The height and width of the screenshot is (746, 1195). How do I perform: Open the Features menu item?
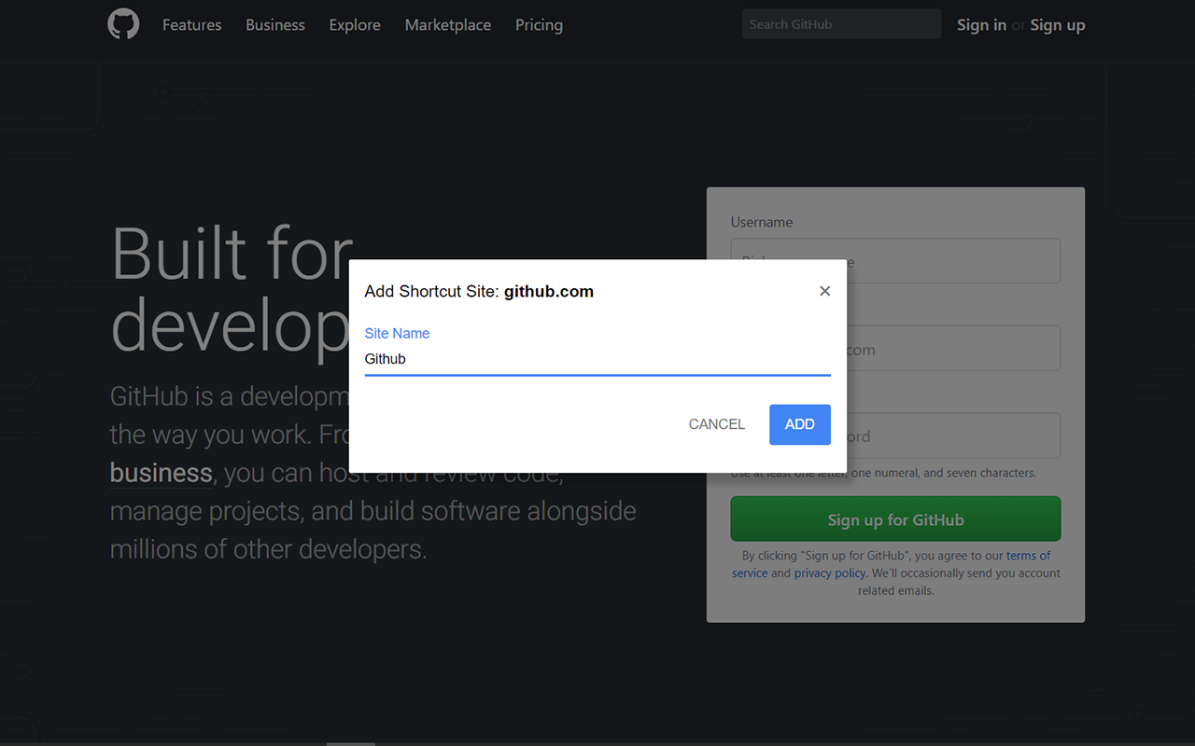(191, 25)
